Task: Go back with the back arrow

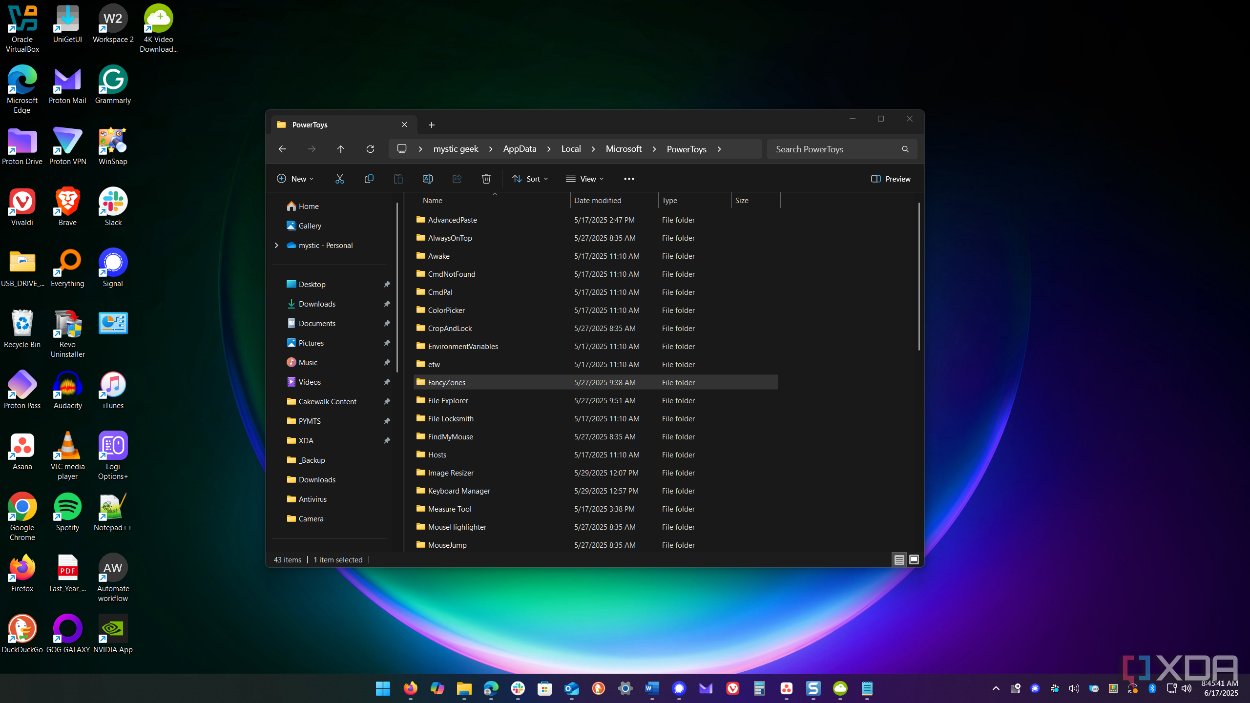Action: [282, 149]
